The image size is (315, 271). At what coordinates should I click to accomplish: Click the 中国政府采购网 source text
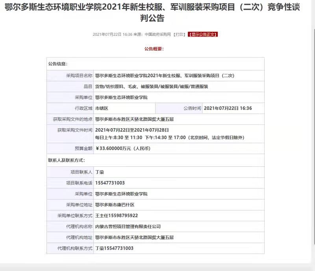(x=157, y=35)
